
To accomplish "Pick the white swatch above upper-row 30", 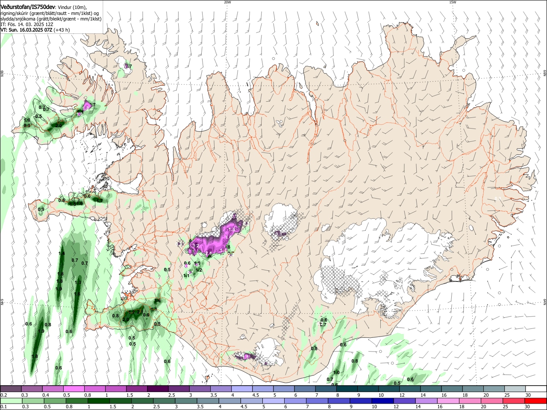I will [535, 389].
